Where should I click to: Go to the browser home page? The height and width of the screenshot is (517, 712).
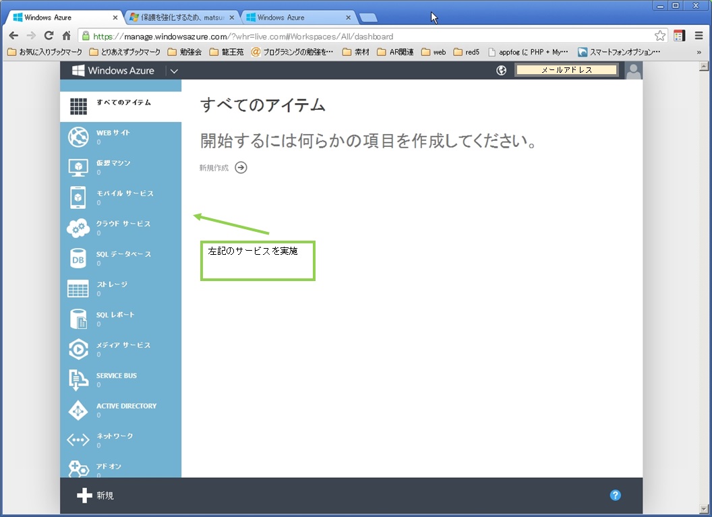pyautogui.click(x=66, y=36)
